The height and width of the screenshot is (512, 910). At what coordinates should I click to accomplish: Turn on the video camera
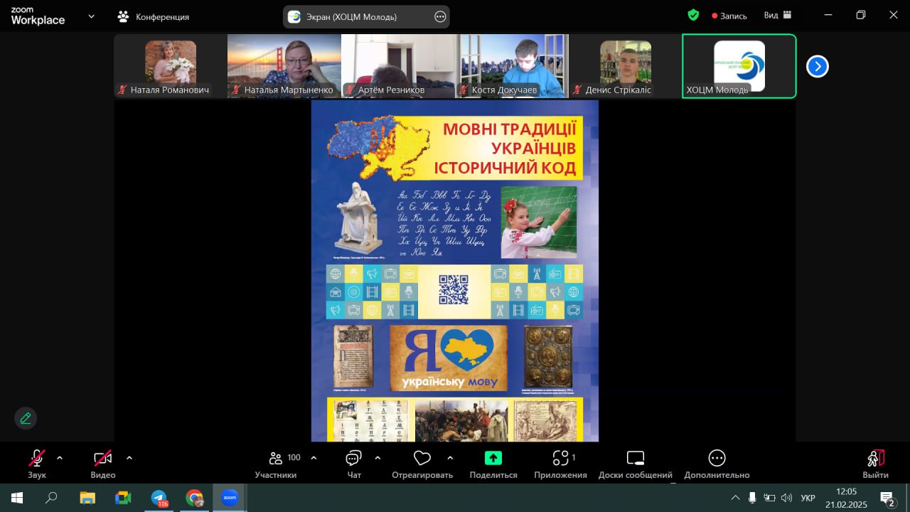click(x=102, y=459)
